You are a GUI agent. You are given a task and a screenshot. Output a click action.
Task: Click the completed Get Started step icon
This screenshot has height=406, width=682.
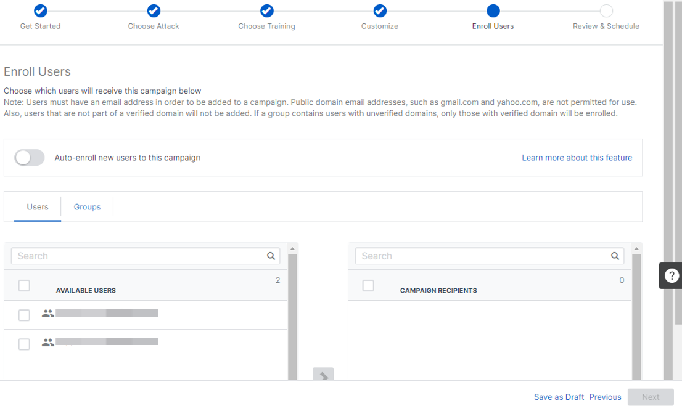40,10
